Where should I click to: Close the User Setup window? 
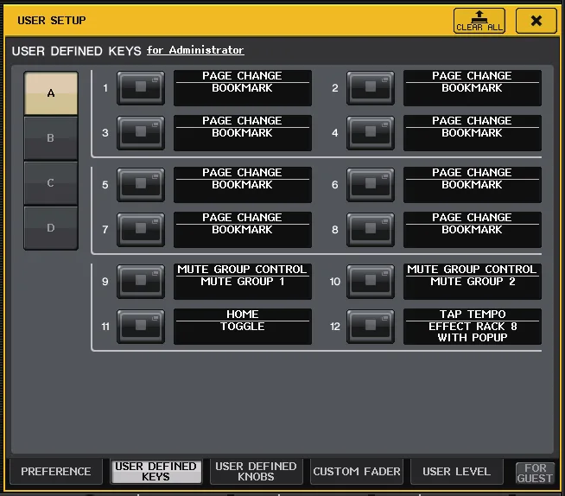point(536,21)
